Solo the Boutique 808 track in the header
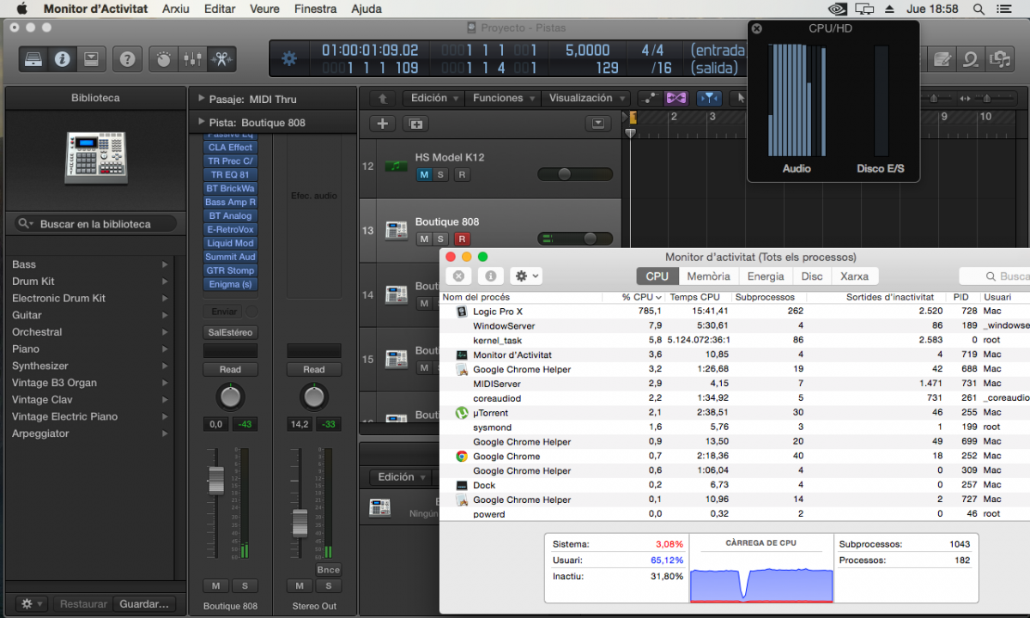Viewport: 1030px width, 618px height. 441,239
